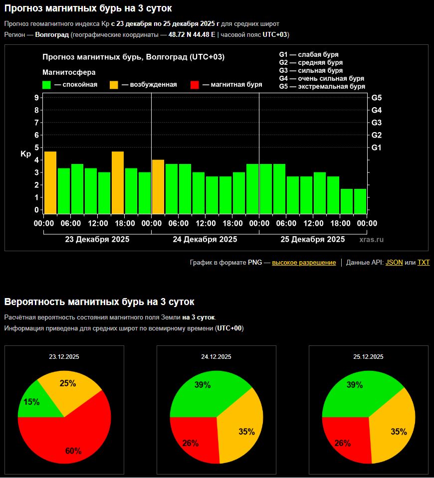The image size is (434, 478).
Task: Click the first orange bar of 23 December
Action: pyautogui.click(x=50, y=182)
